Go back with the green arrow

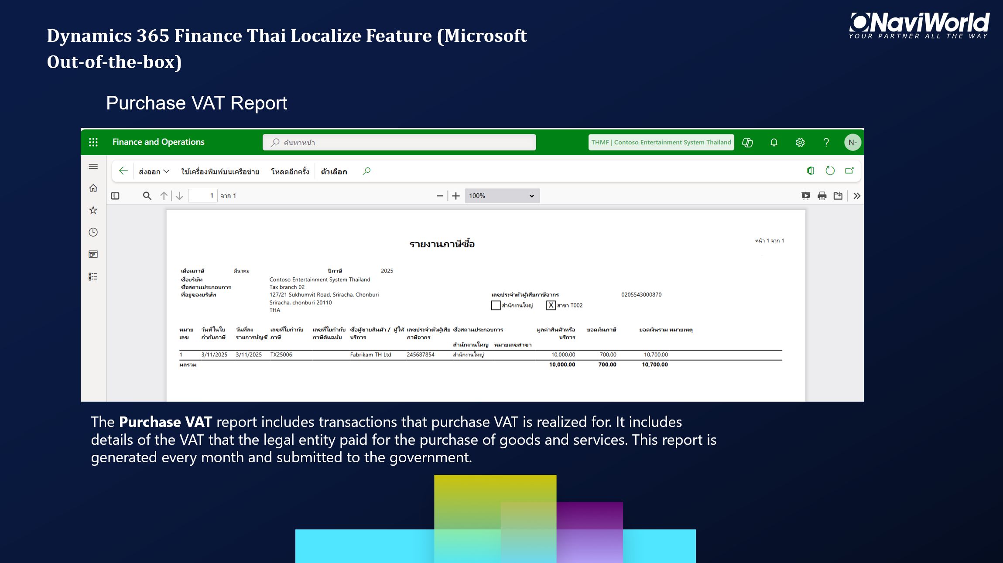click(x=123, y=171)
